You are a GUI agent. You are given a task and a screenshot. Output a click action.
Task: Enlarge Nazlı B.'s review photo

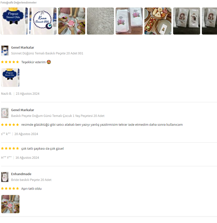click(10, 78)
